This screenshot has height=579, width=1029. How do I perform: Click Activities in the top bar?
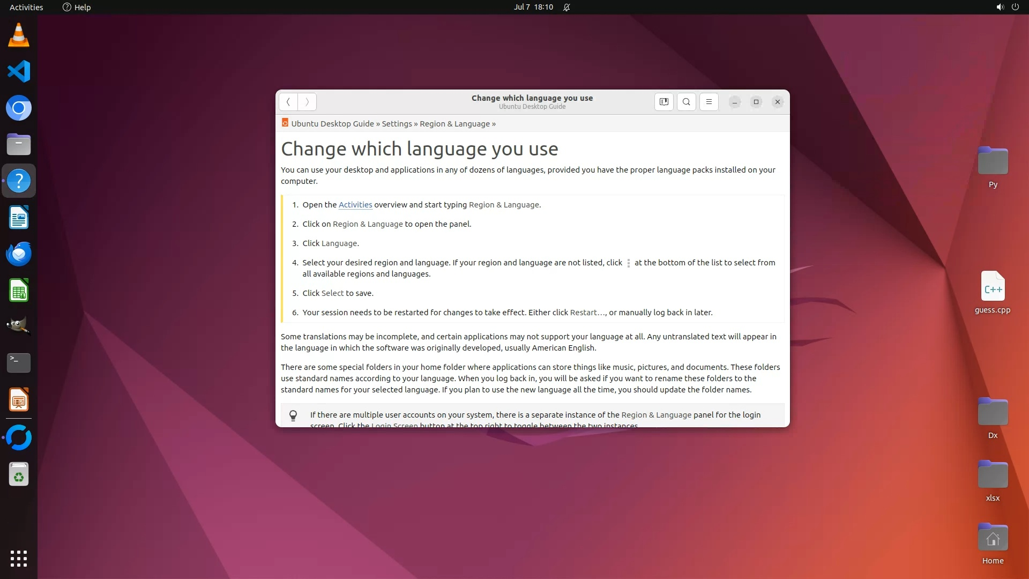(26, 7)
